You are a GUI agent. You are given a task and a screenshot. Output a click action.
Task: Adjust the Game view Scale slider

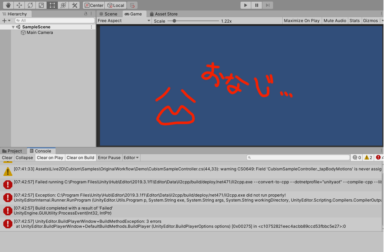(x=175, y=20)
